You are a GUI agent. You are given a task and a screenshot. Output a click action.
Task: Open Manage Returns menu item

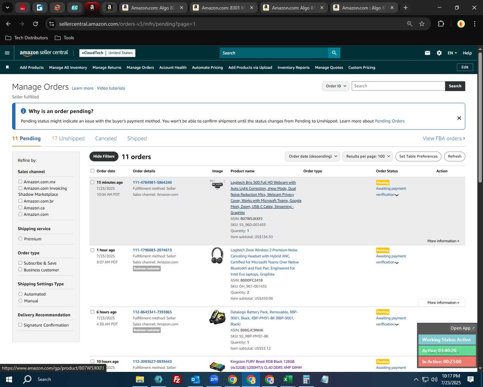click(107, 68)
